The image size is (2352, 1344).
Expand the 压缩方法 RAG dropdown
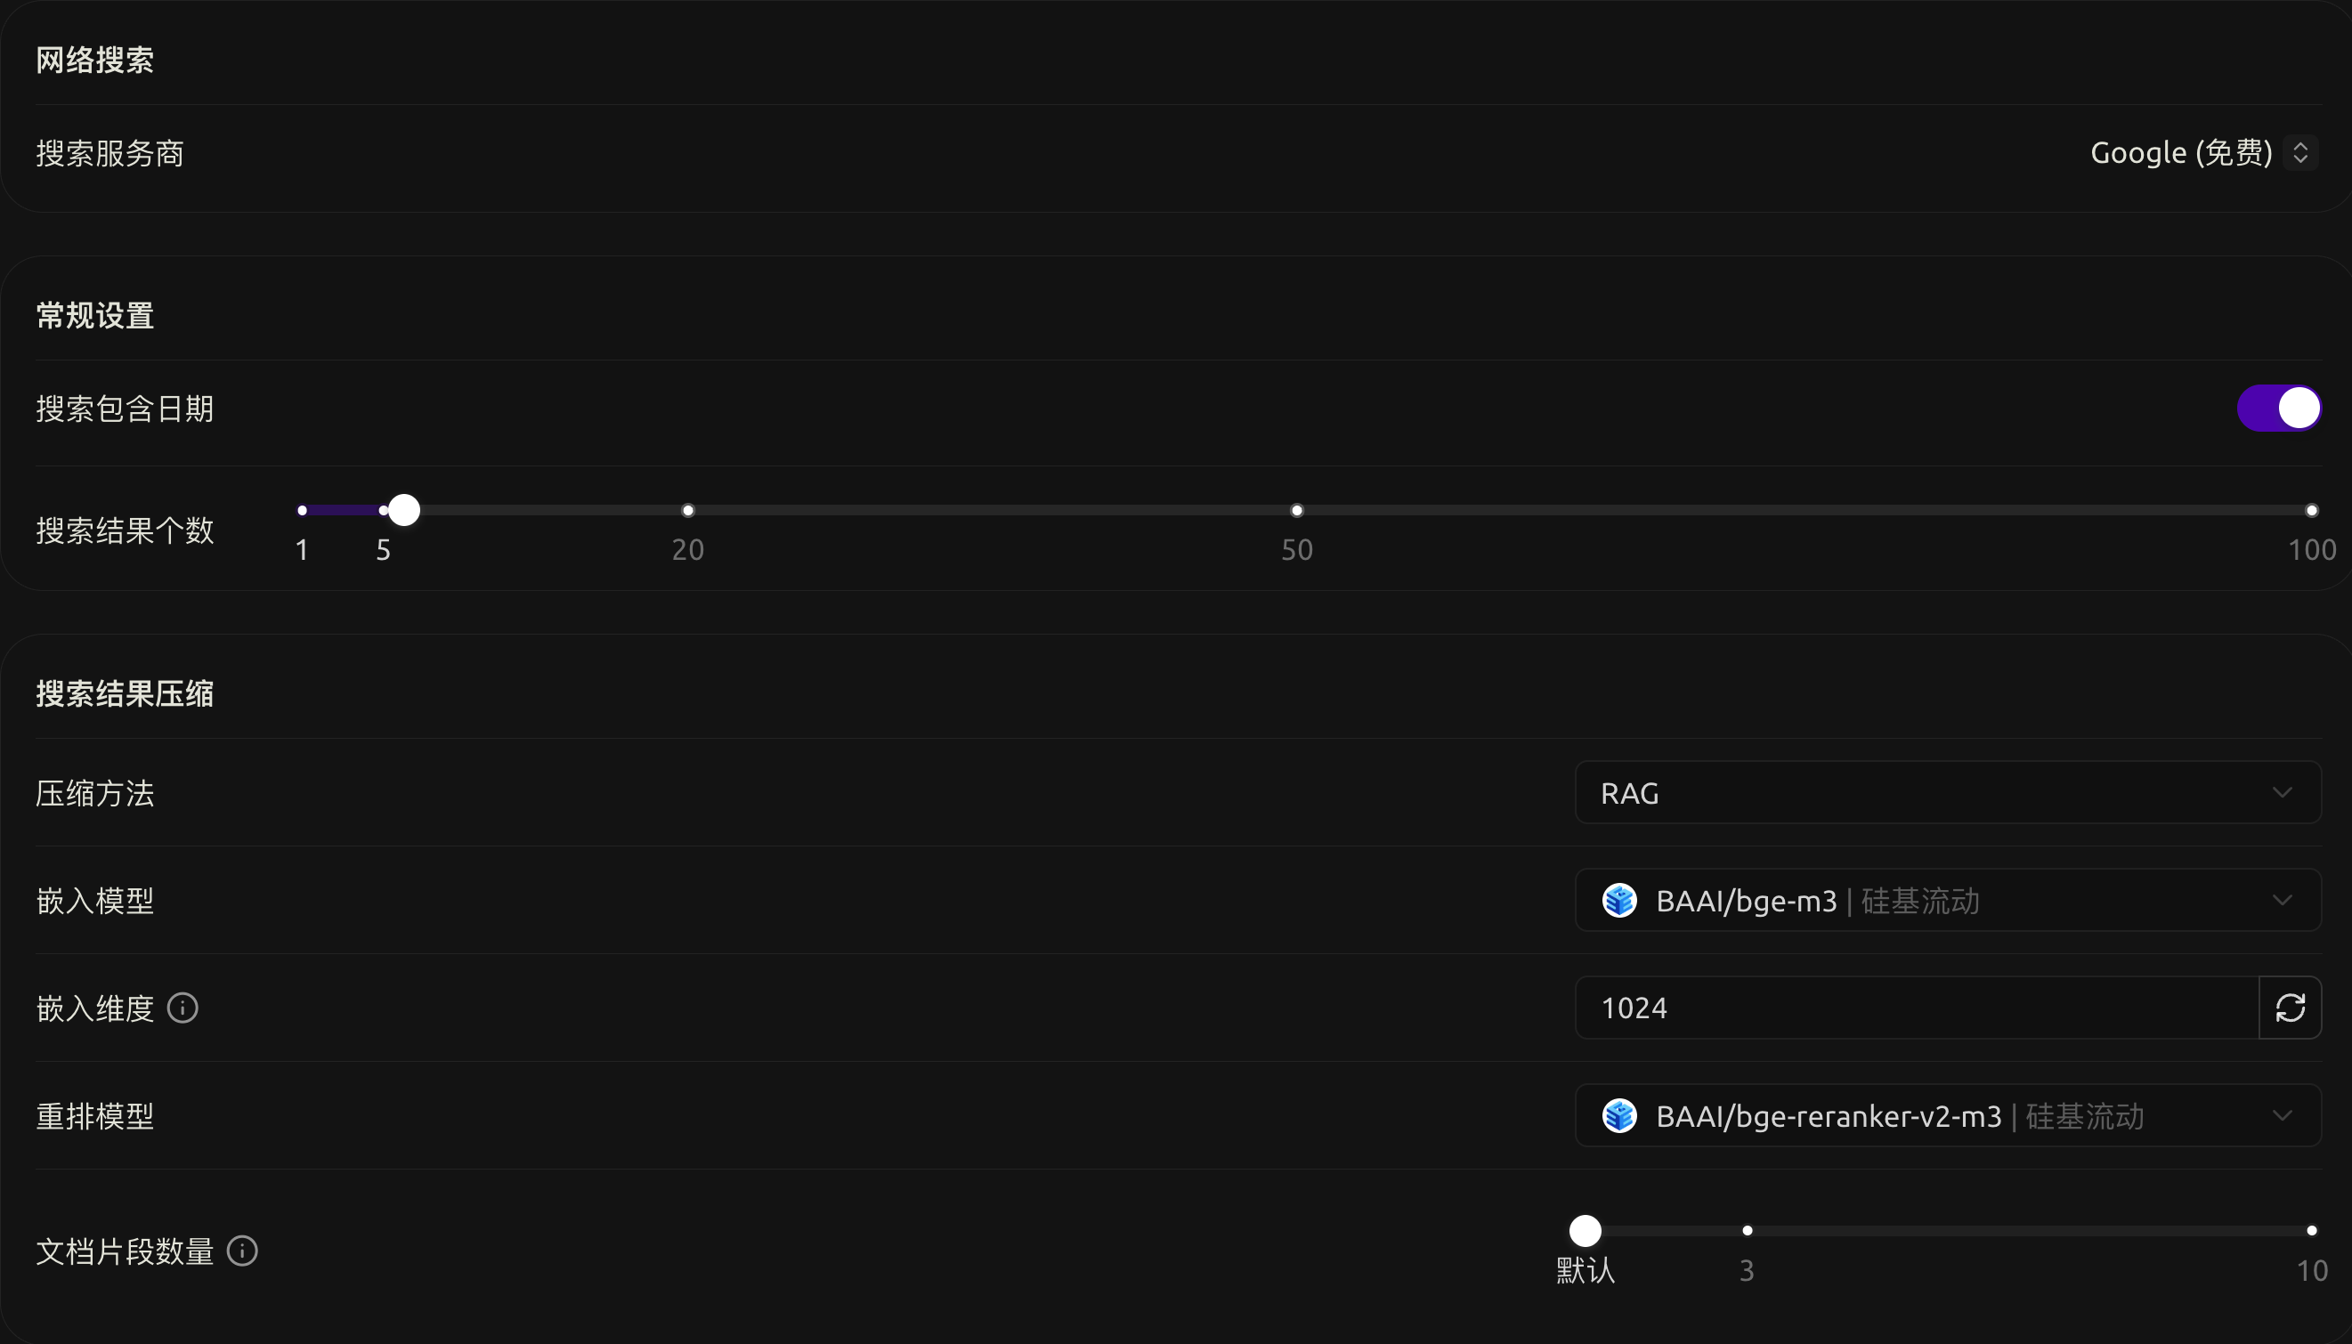tap(1948, 793)
